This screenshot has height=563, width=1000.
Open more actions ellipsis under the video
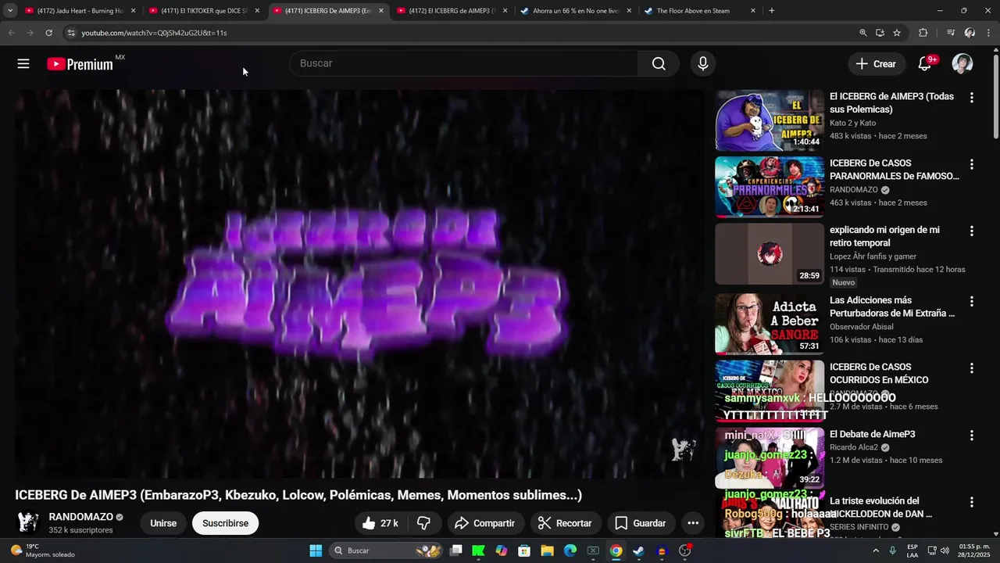(693, 523)
